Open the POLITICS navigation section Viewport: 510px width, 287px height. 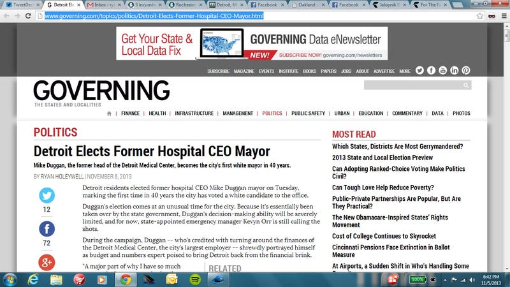pyautogui.click(x=272, y=114)
